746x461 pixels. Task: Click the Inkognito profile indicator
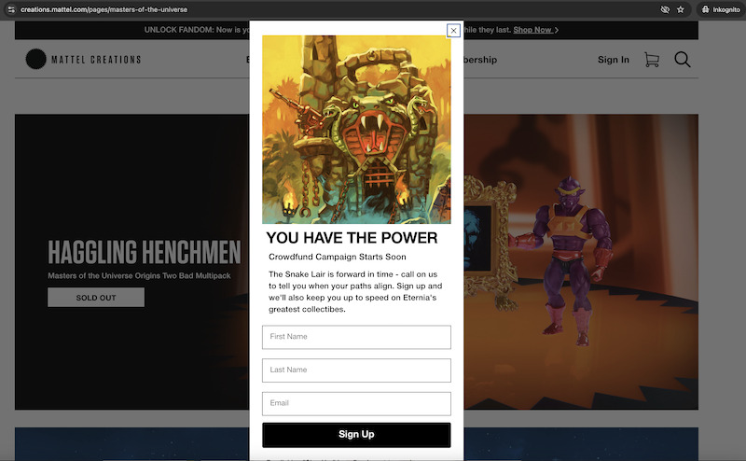[x=720, y=9]
